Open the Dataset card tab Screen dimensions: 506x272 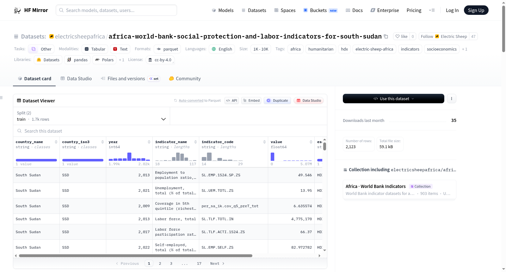tap(34, 79)
